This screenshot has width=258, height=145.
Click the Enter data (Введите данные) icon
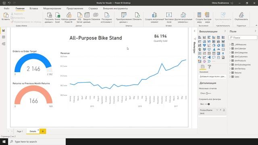point(87,15)
